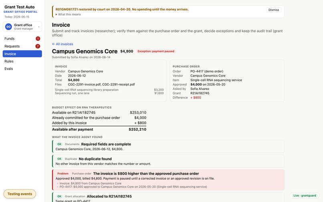Click the OK badge on Grant allocation finding

59,196
